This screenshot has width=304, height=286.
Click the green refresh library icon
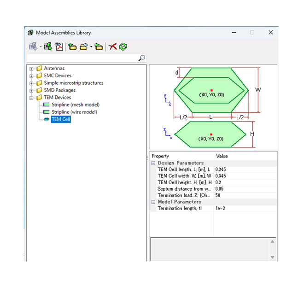(123, 47)
